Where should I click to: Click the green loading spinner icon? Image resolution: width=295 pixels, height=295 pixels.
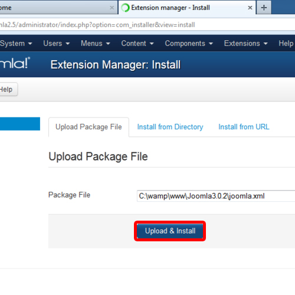pos(126,8)
